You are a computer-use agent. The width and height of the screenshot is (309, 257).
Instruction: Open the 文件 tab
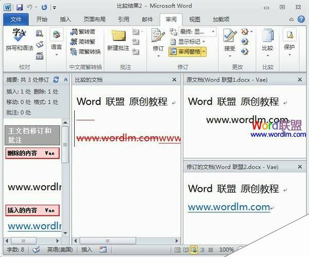16,20
